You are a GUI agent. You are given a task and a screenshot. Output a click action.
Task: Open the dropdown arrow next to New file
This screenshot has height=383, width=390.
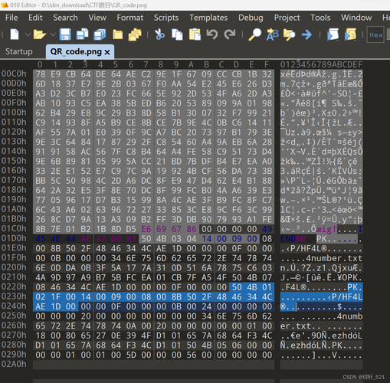tap(28, 34)
